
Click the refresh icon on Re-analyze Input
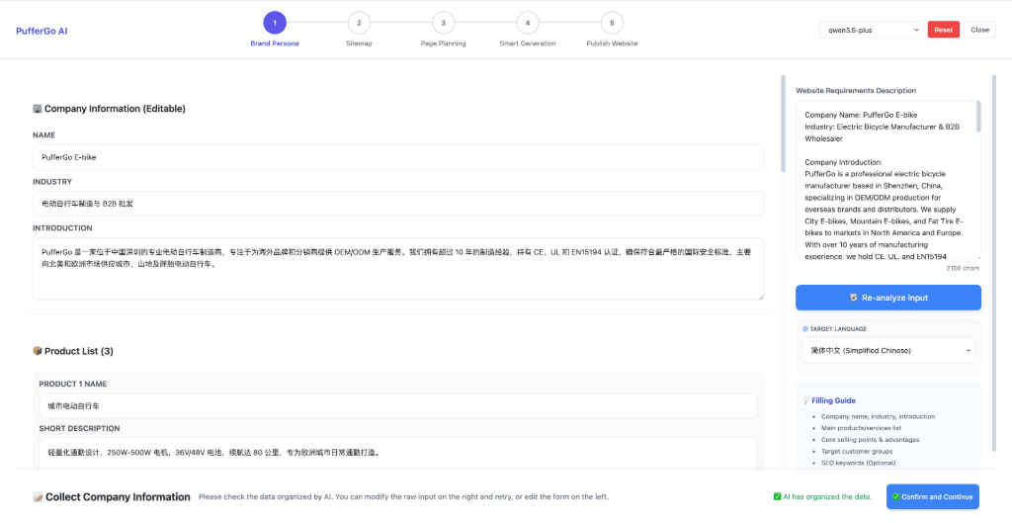pos(853,298)
